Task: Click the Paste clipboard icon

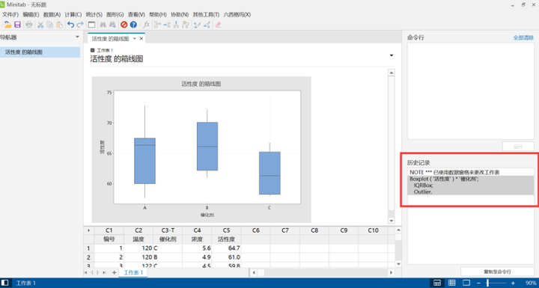Action: point(59,25)
